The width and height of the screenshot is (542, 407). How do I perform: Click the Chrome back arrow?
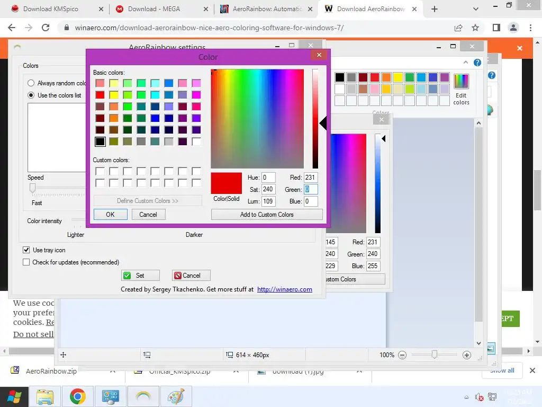pos(12,28)
